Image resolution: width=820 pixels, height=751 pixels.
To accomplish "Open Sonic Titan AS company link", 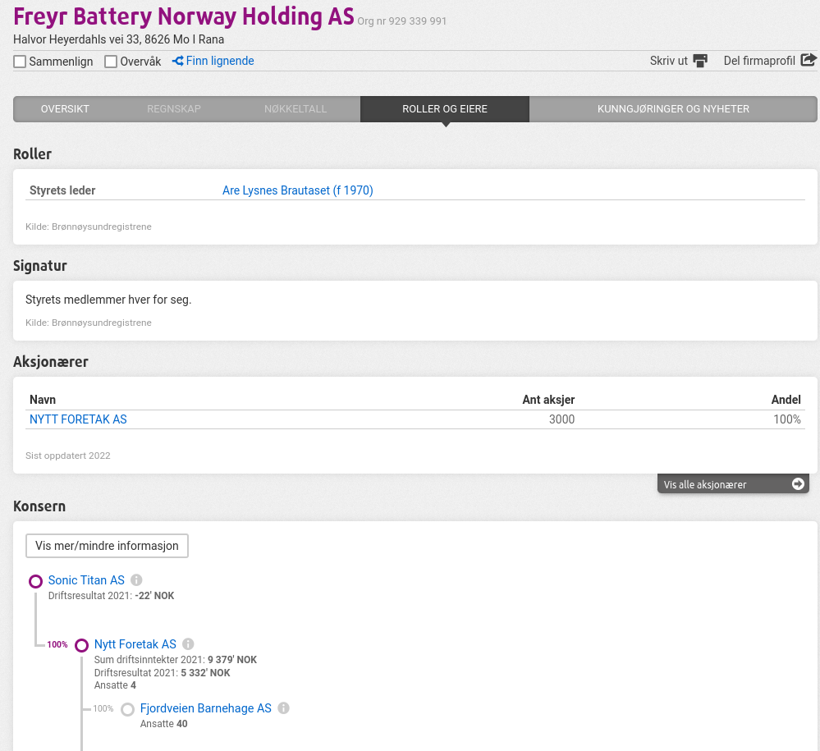I will pyautogui.click(x=86, y=580).
